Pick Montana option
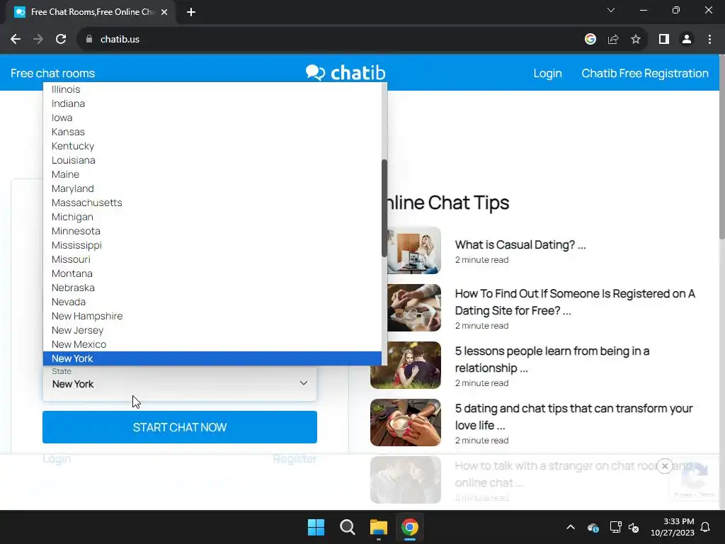The height and width of the screenshot is (544, 725). pyautogui.click(x=212, y=273)
